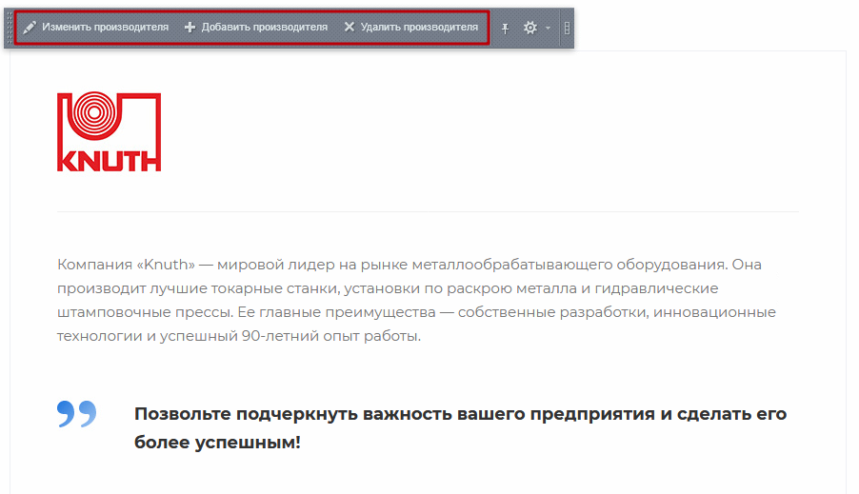
Task: Pin the editing toolbar with pushpin icon
Action: point(505,28)
